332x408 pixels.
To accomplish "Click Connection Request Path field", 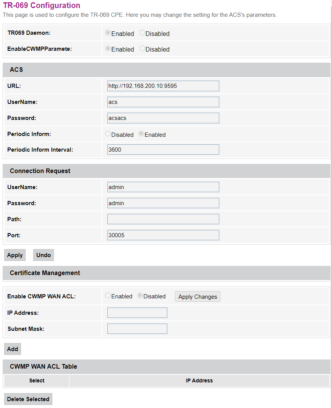I will click(x=163, y=219).
